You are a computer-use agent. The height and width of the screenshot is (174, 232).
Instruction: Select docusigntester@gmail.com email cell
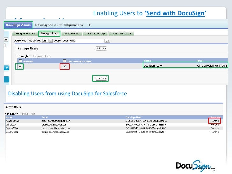pos(211,66)
